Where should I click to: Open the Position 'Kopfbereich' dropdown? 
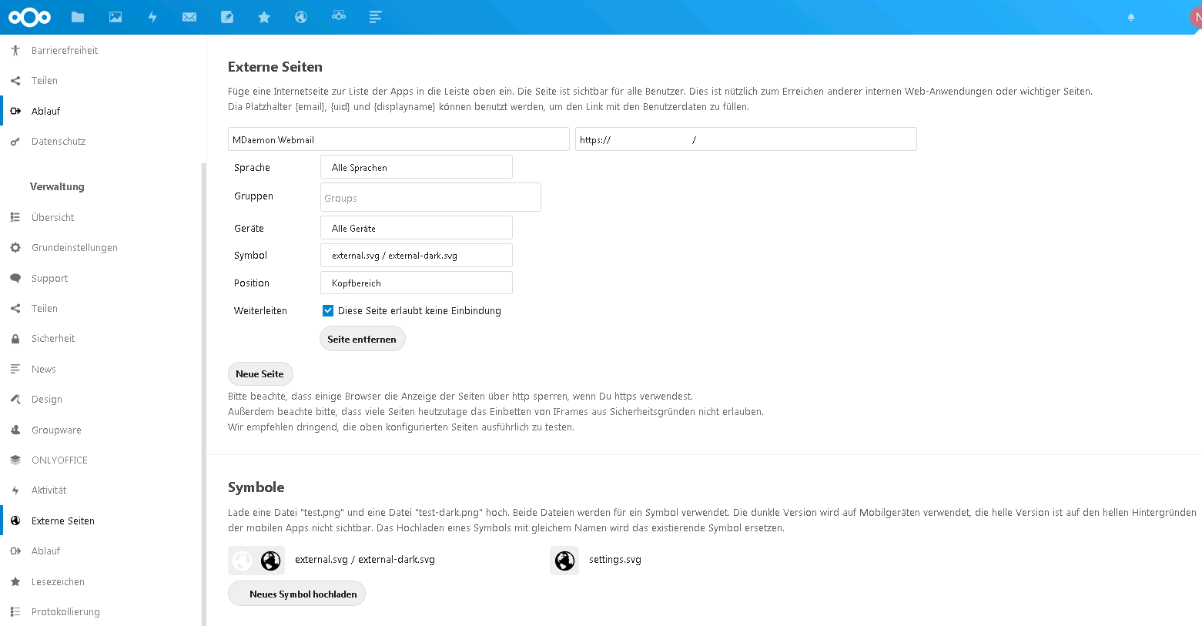click(x=416, y=283)
